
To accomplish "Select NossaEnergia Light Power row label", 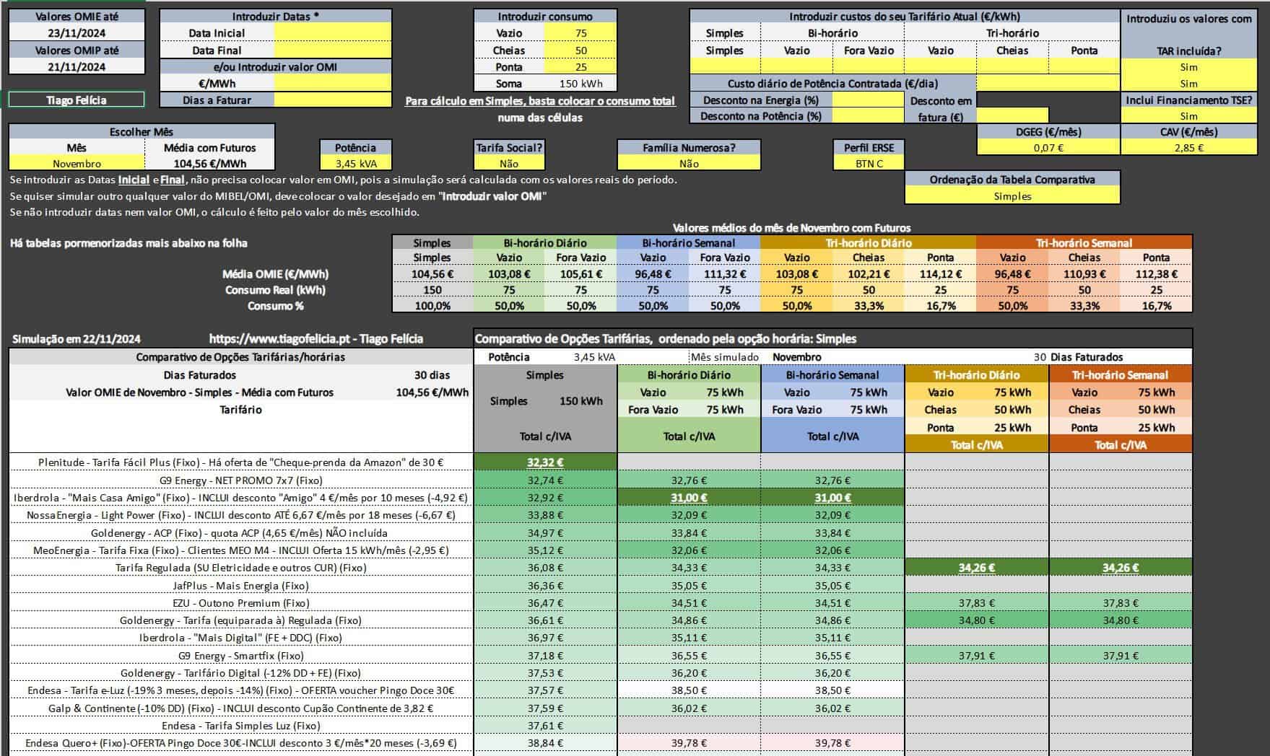I will tap(241, 515).
